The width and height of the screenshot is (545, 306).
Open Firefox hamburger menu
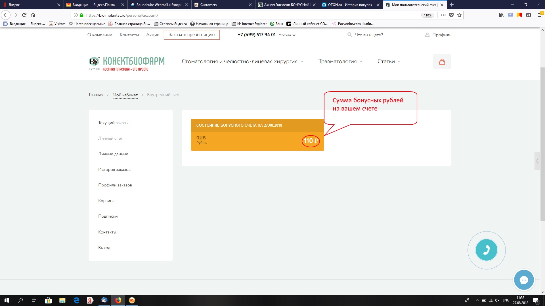tap(540, 15)
